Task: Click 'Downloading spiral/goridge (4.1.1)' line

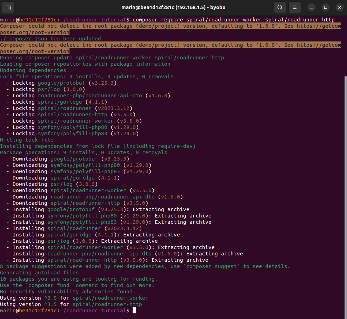Action: click(63, 178)
